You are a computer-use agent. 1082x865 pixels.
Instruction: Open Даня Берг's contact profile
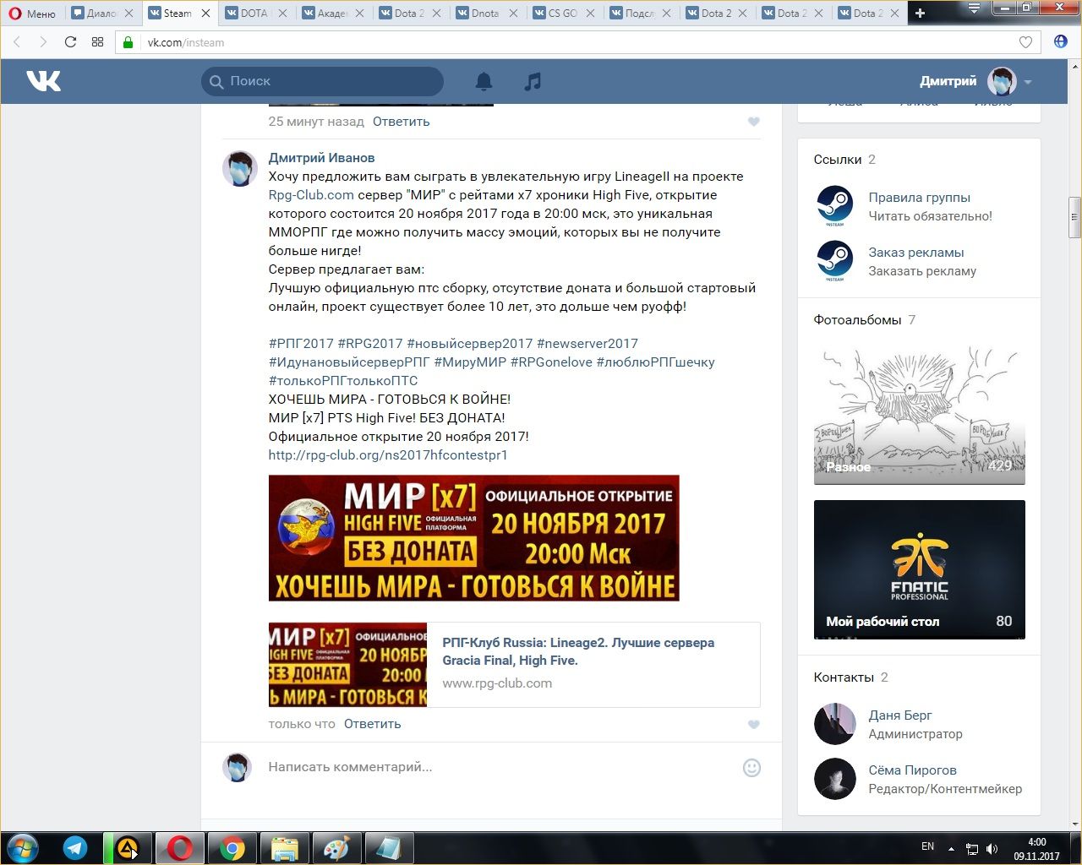click(x=900, y=715)
